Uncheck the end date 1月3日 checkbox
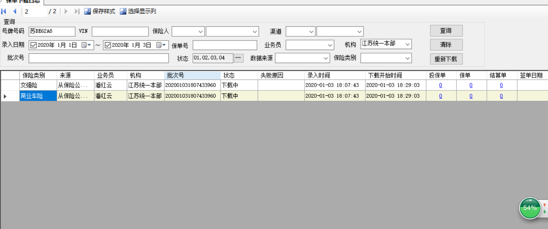The image size is (548, 229). pos(108,45)
